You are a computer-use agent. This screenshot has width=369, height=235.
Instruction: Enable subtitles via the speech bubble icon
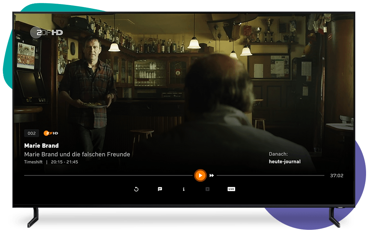160,189
